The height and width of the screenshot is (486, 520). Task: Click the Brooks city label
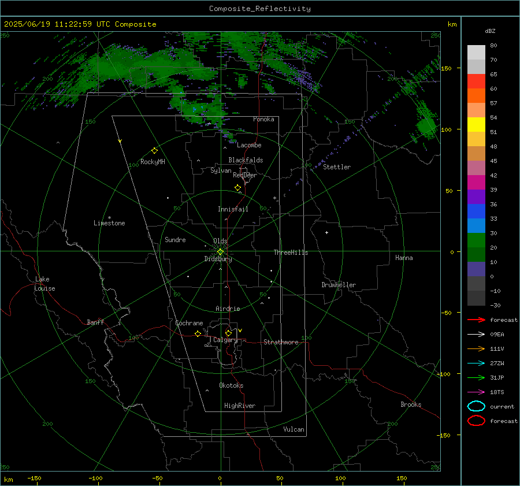pos(411,405)
